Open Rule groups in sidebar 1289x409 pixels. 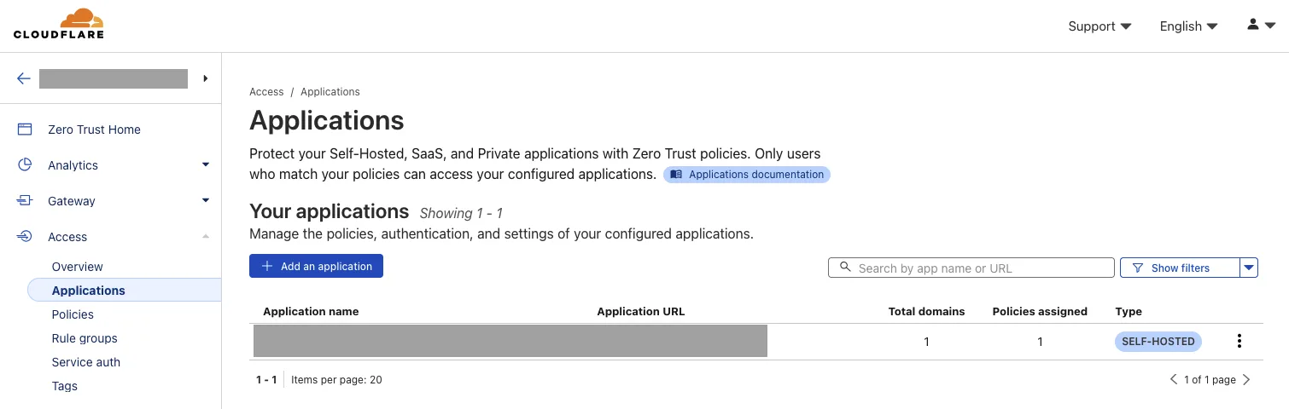click(85, 338)
